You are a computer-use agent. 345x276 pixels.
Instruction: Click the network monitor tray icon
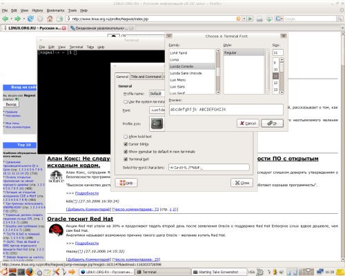[x=320, y=272]
